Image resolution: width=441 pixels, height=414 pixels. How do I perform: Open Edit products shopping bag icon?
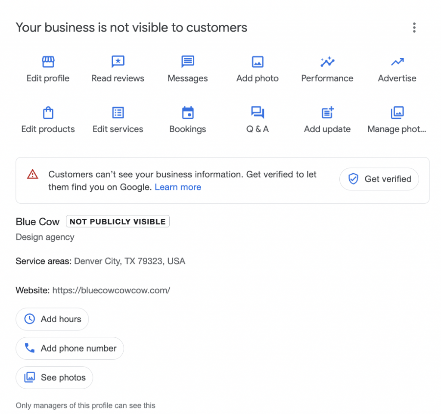(x=48, y=113)
